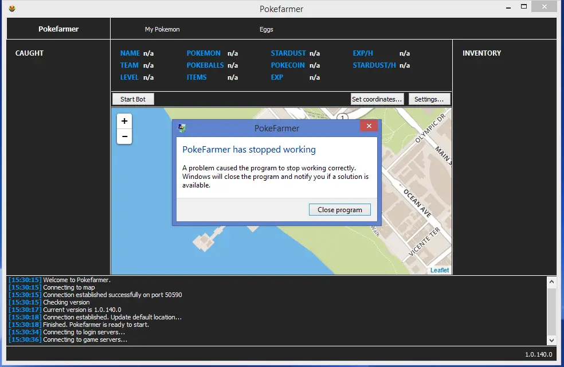Click the ITEMS stat label

pos(197,77)
